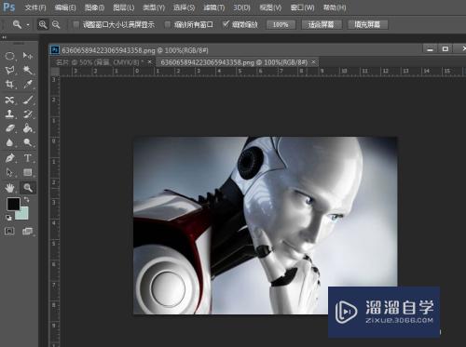
Task: Open the 滤镜(T) menu
Action: pos(214,7)
